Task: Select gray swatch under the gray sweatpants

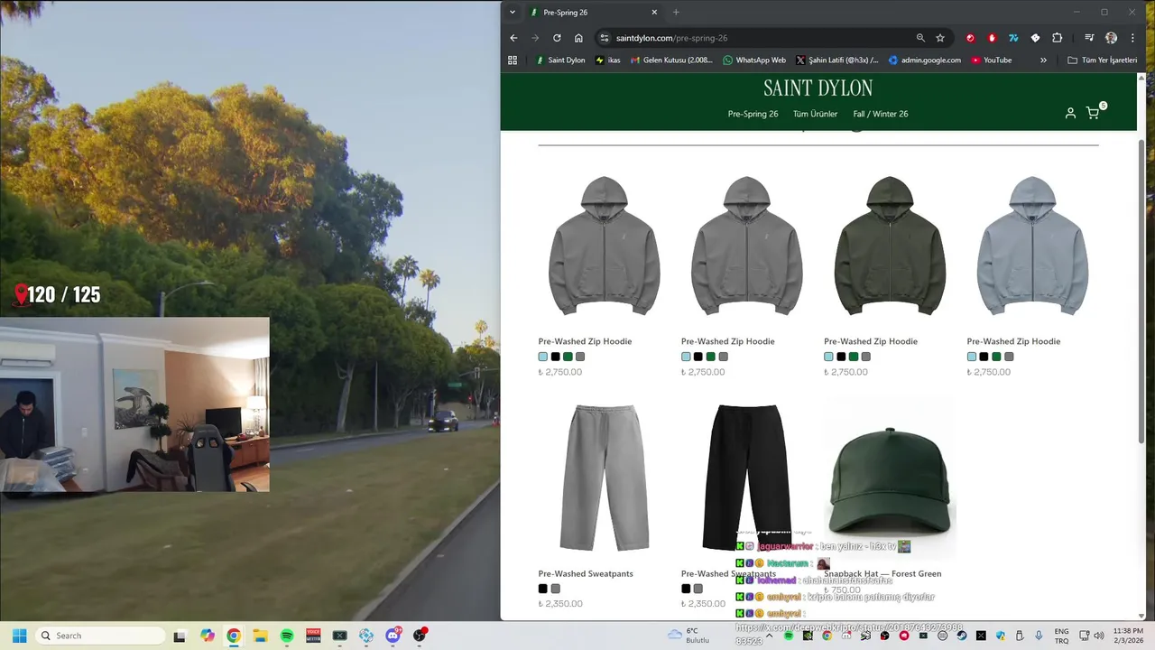Action: (555, 589)
